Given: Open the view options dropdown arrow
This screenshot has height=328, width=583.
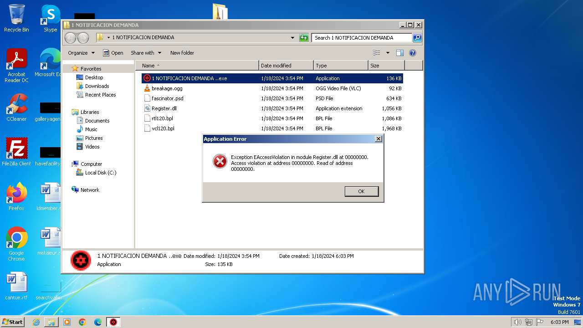Looking at the screenshot, I should [388, 53].
